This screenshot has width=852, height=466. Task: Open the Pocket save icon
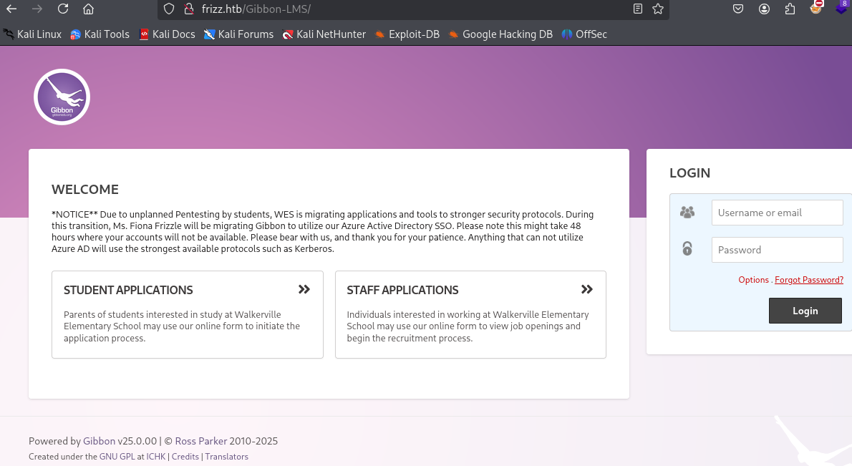coord(738,9)
